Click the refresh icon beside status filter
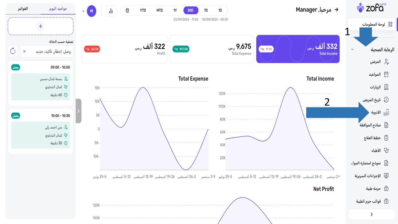This screenshot has height=224, width=398. (13, 51)
